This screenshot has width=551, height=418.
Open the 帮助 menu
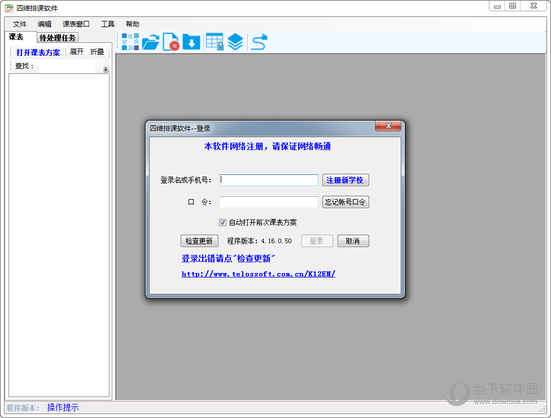[133, 24]
